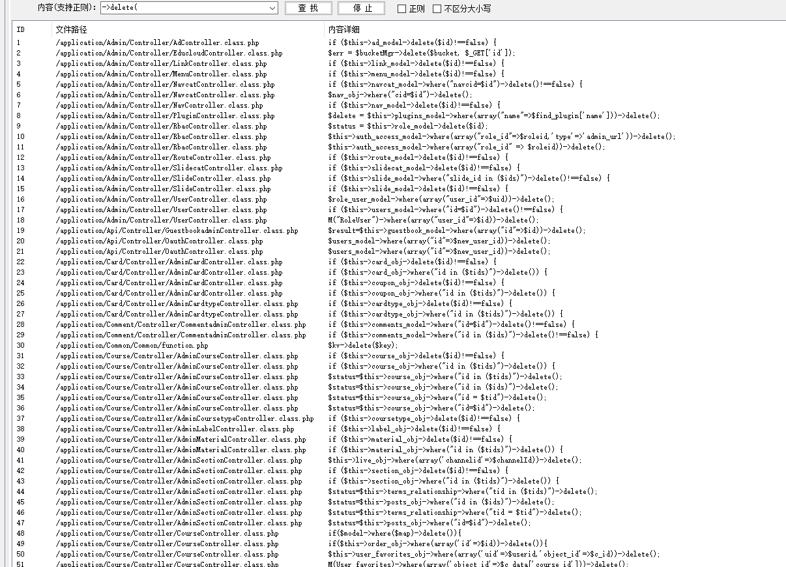Click the $delete = $this->plugins_model code line
Screen dimensions: 786x567
tap(494, 115)
